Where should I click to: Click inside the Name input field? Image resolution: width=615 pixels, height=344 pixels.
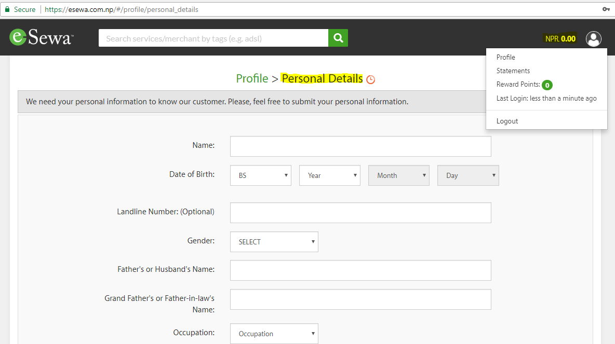[360, 146]
